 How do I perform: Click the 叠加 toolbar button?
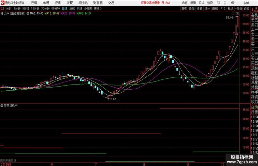click(x=191, y=9)
